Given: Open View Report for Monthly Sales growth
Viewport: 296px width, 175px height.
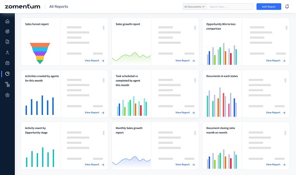Looking at the screenshot, I should point(185,165).
